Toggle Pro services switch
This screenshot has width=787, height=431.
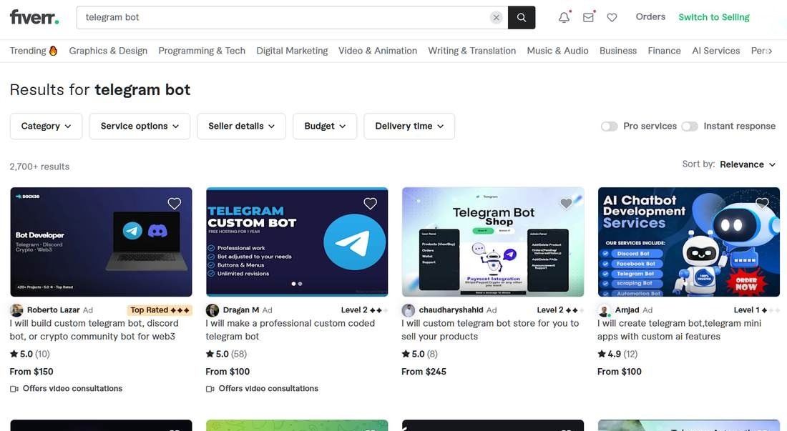[610, 127]
